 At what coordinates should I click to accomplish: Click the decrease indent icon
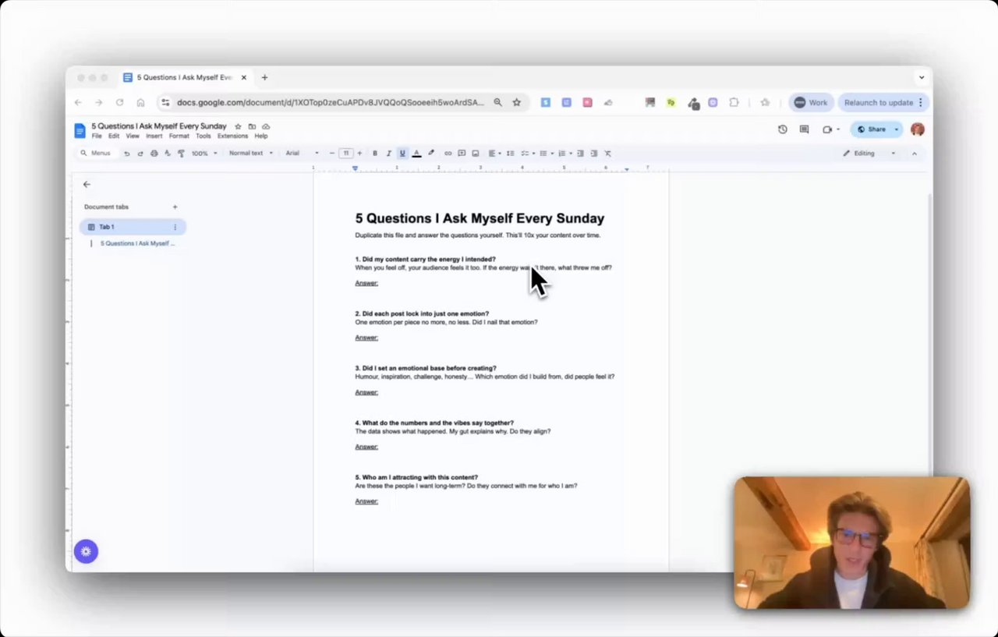[580, 154]
